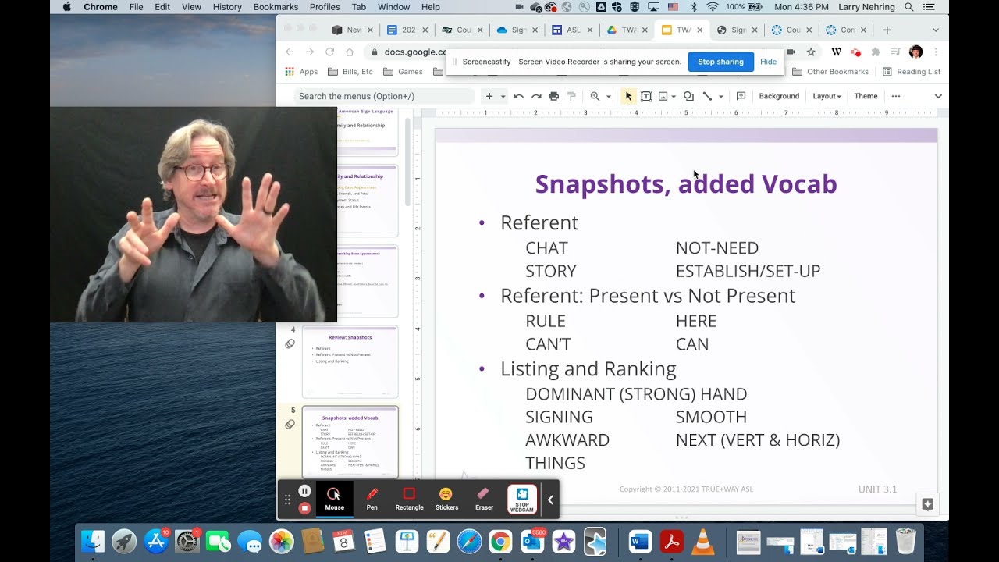Image resolution: width=999 pixels, height=562 pixels.
Task: Pause the Screencastify recording
Action: (x=304, y=491)
